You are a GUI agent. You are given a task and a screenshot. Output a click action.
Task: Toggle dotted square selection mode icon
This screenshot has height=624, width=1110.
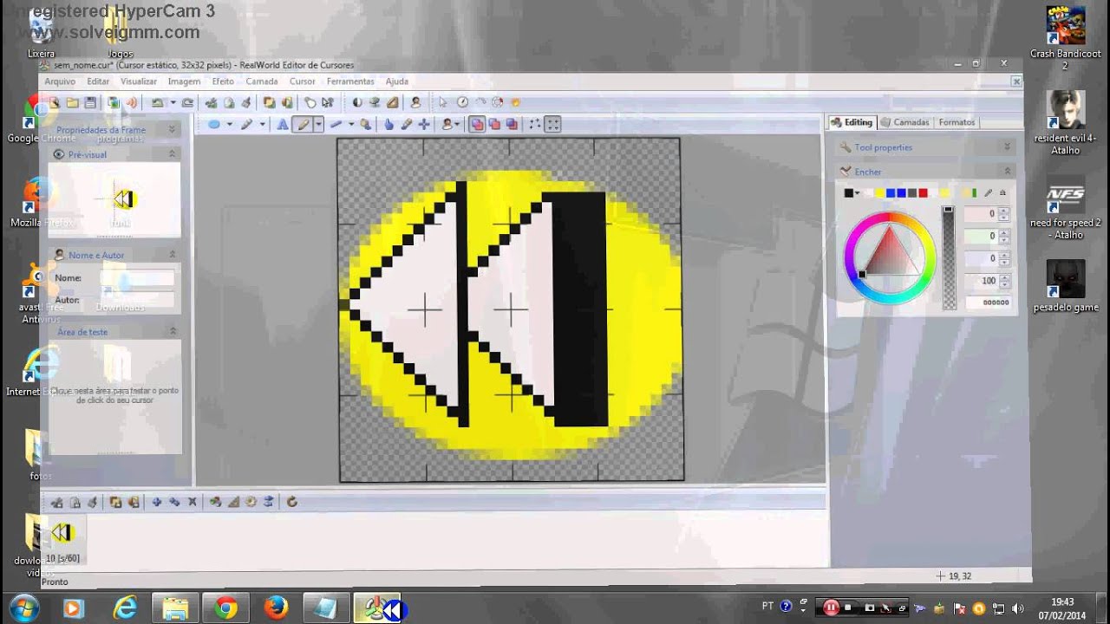pyautogui.click(x=534, y=124)
